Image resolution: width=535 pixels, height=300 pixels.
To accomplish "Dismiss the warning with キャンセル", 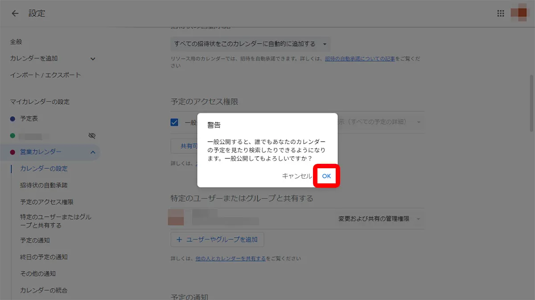I will (x=297, y=176).
